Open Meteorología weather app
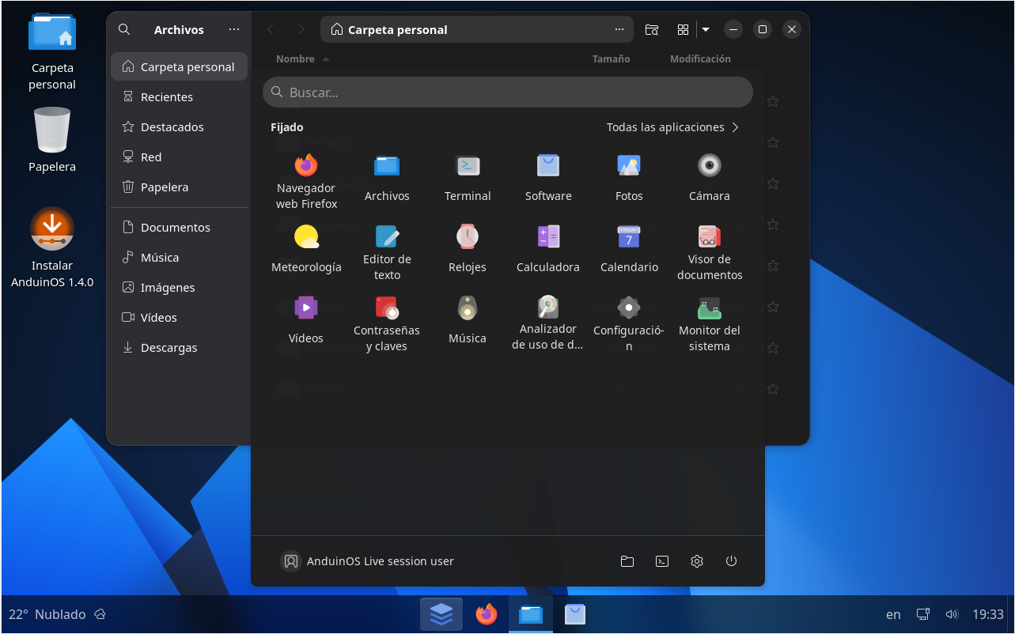1015x634 pixels. 306,250
